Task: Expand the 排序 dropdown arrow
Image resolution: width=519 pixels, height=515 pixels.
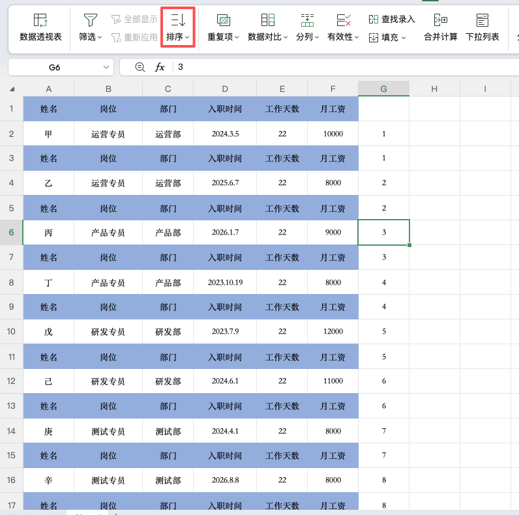Action: tap(187, 37)
